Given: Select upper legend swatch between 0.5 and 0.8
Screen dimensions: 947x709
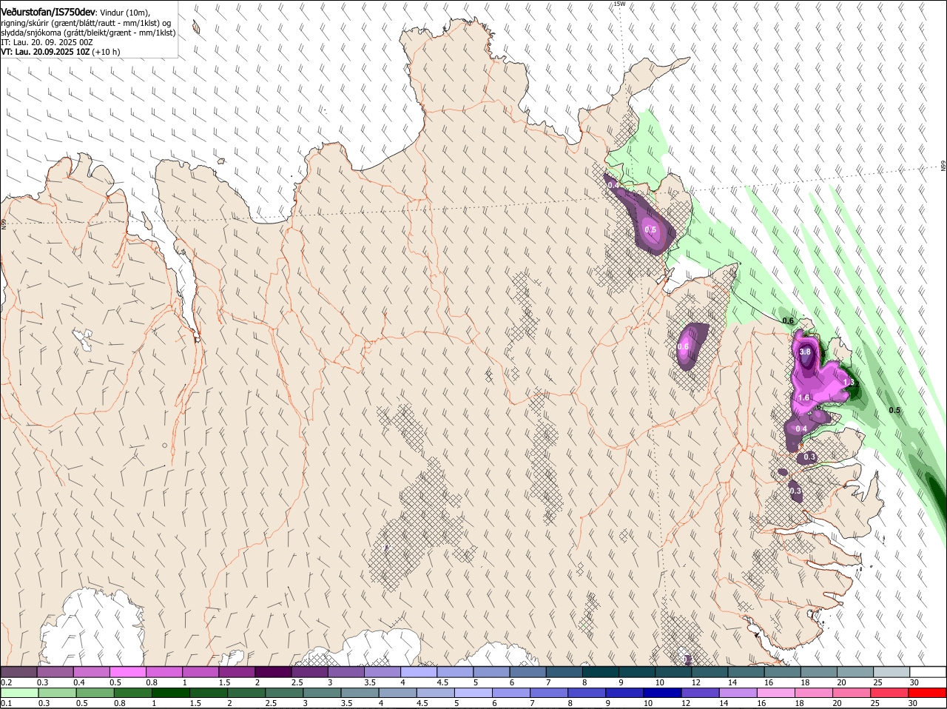Looking at the screenshot, I should (x=127, y=671).
